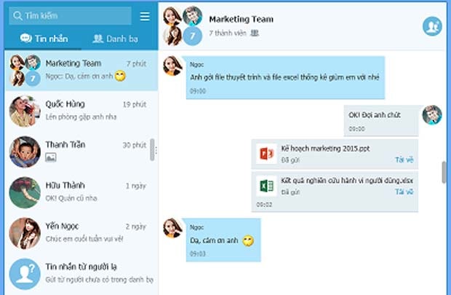Click the 19 phút timestamp
Screen dimensions: 451x295
(x=135, y=104)
